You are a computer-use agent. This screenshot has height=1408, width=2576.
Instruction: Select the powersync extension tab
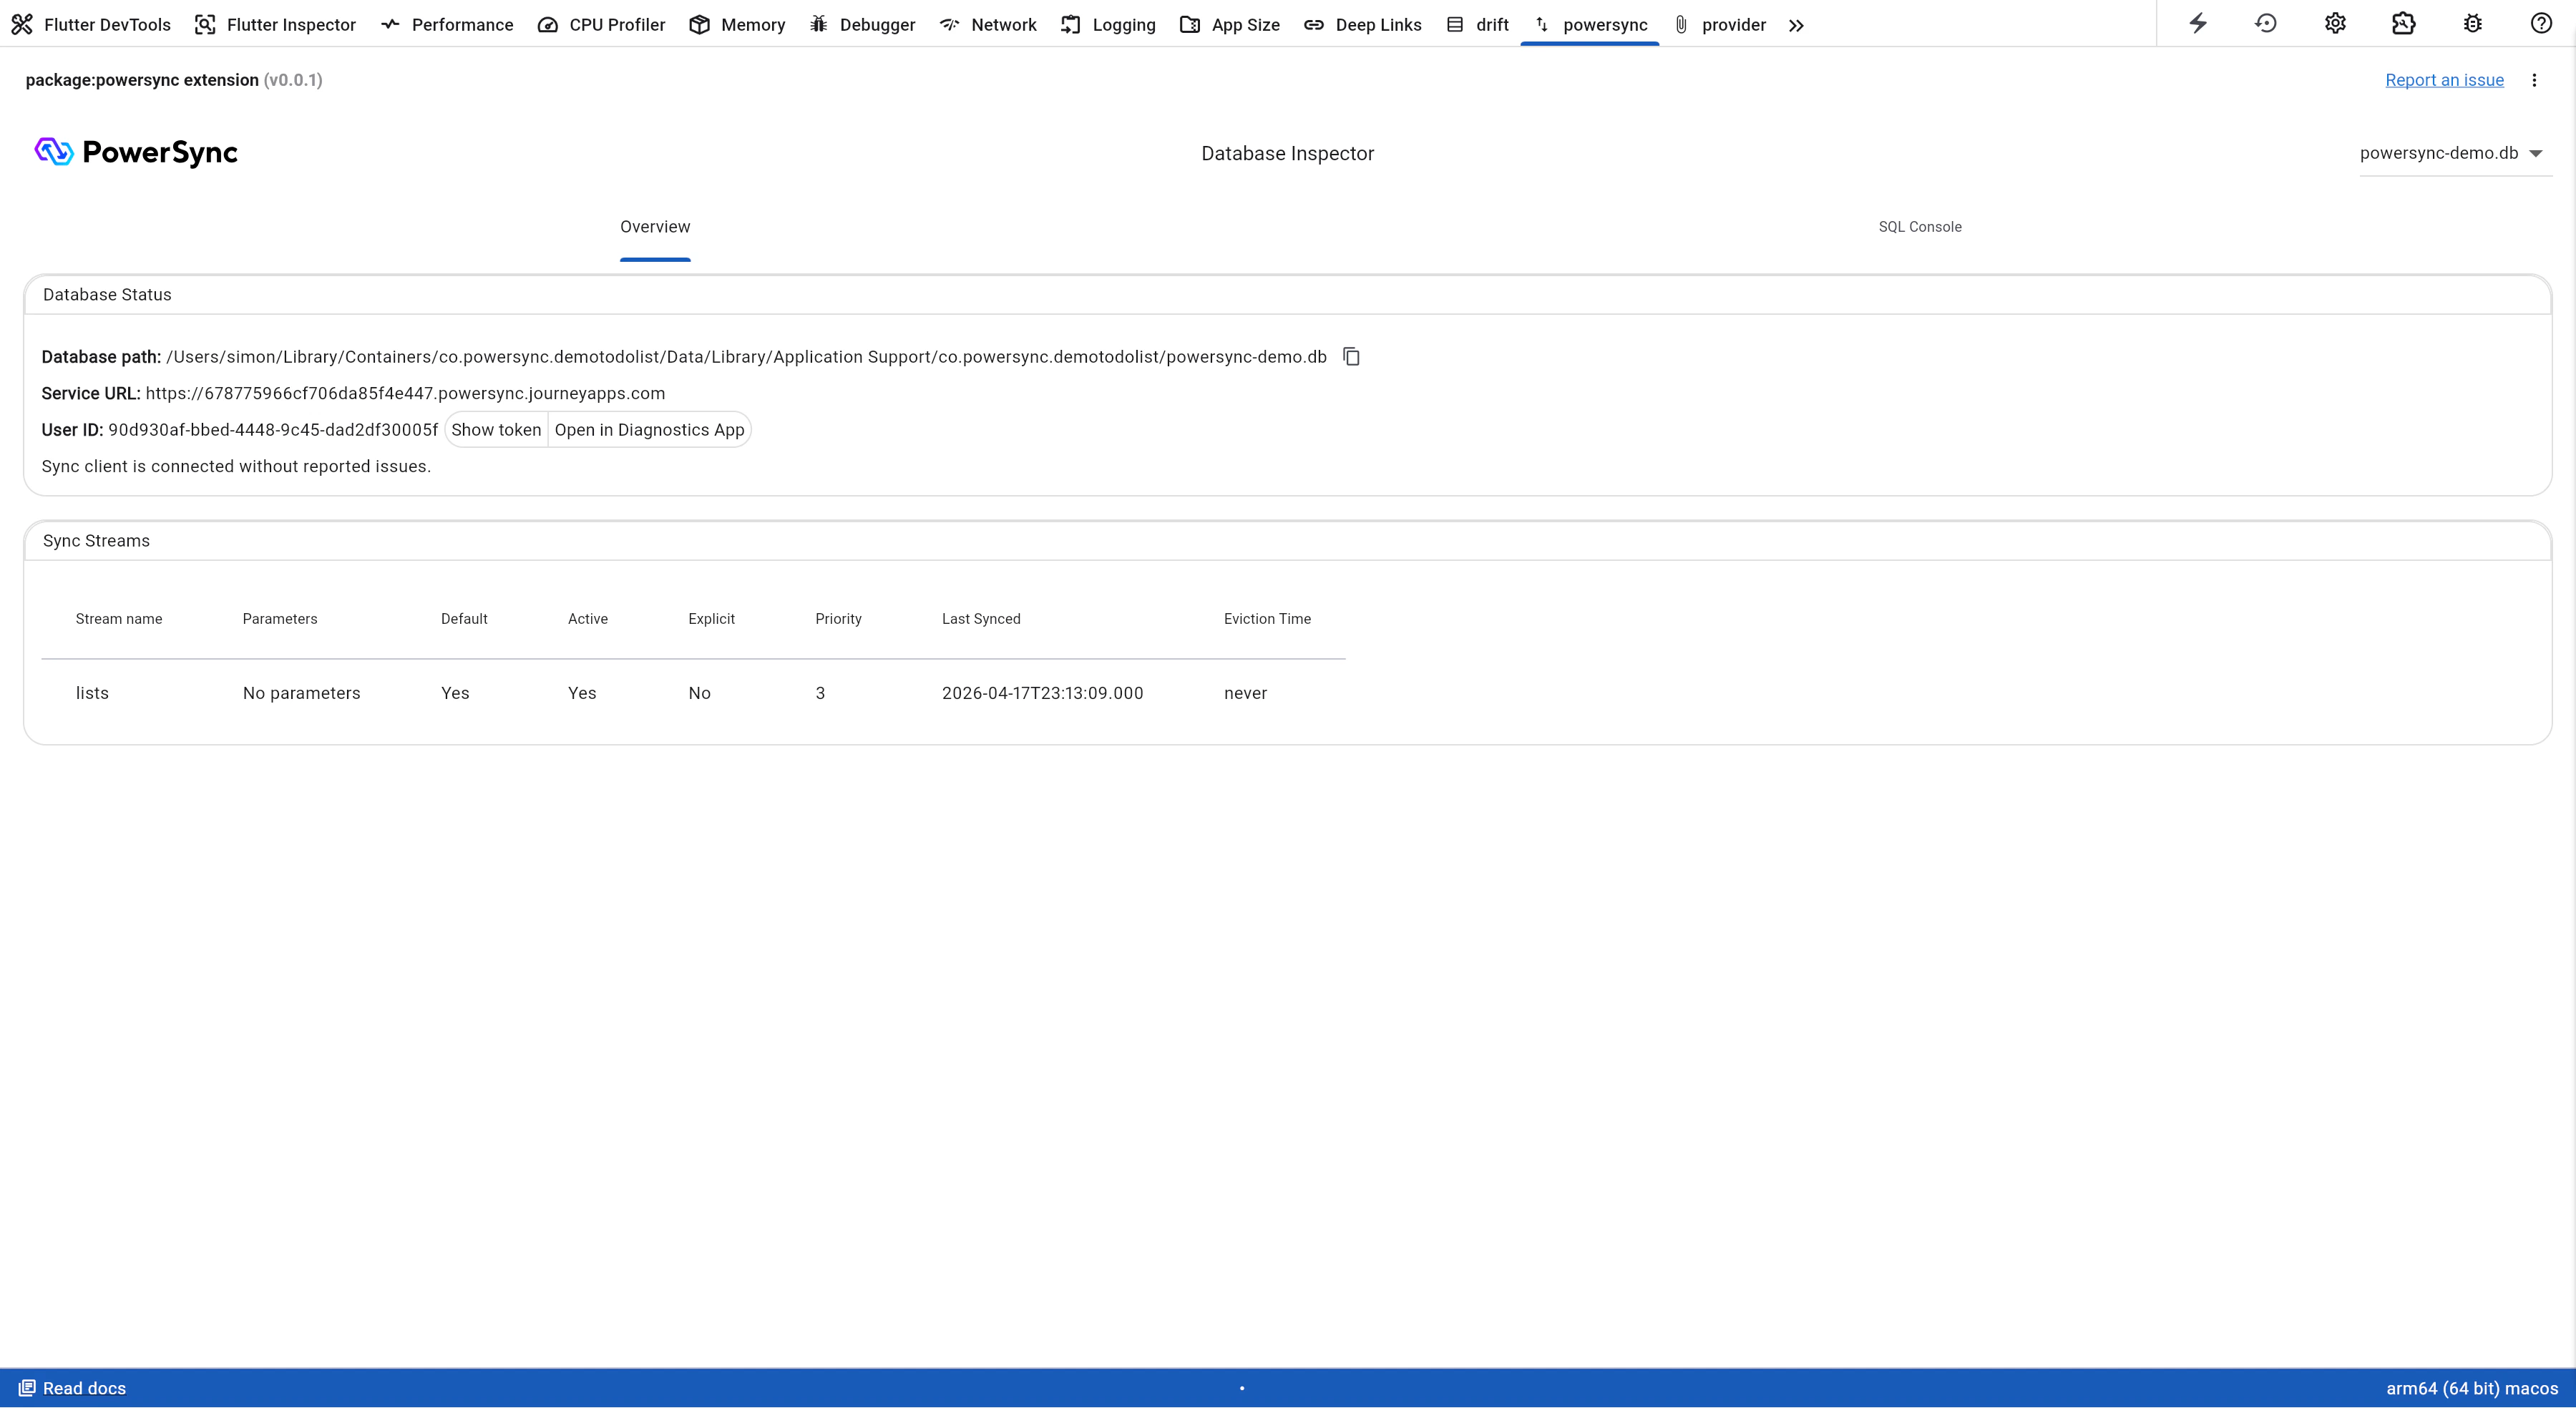coord(1590,24)
